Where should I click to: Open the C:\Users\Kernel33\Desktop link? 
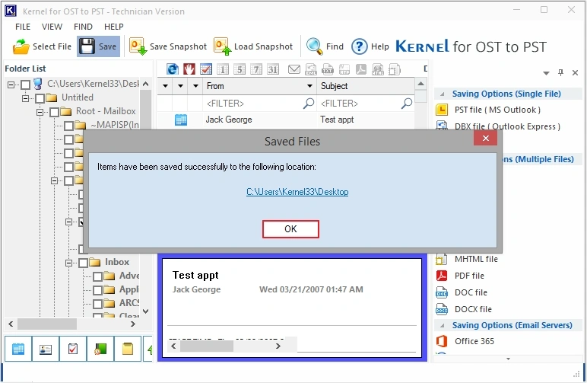click(297, 192)
